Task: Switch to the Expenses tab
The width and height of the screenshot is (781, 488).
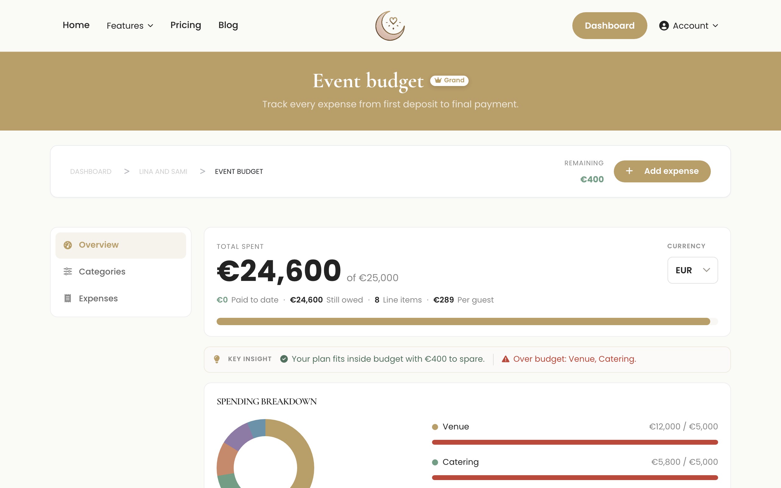Action: (x=121, y=299)
